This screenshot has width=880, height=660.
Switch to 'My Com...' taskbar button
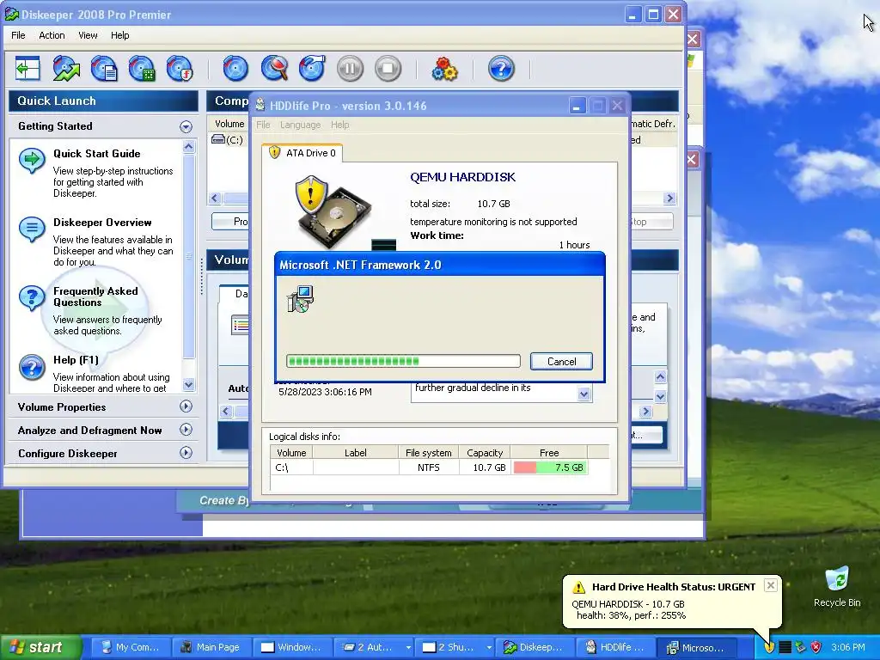(130, 648)
